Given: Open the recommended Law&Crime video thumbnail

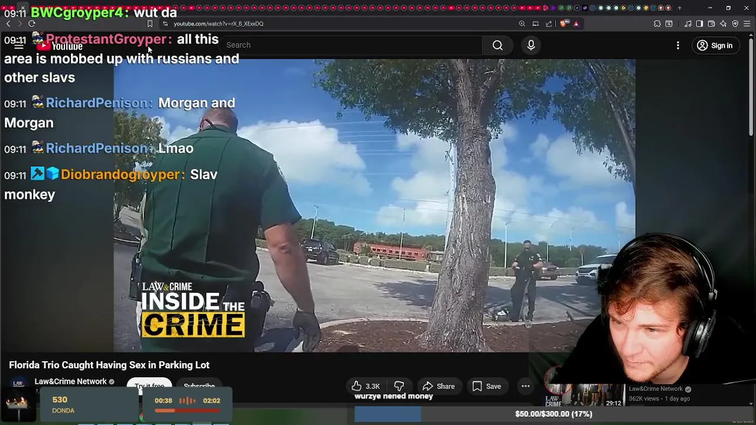Looking at the screenshot, I should [584, 395].
